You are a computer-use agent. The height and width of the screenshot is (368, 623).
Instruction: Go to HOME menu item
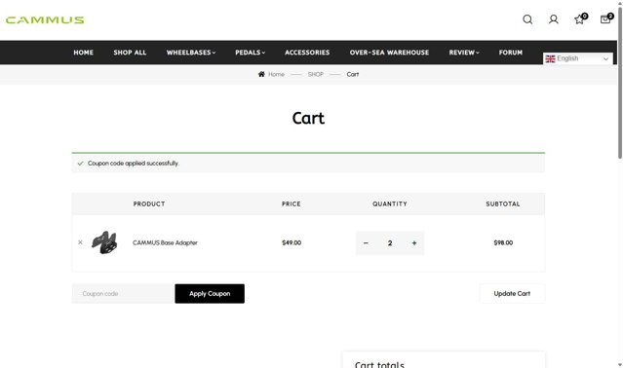click(x=84, y=53)
